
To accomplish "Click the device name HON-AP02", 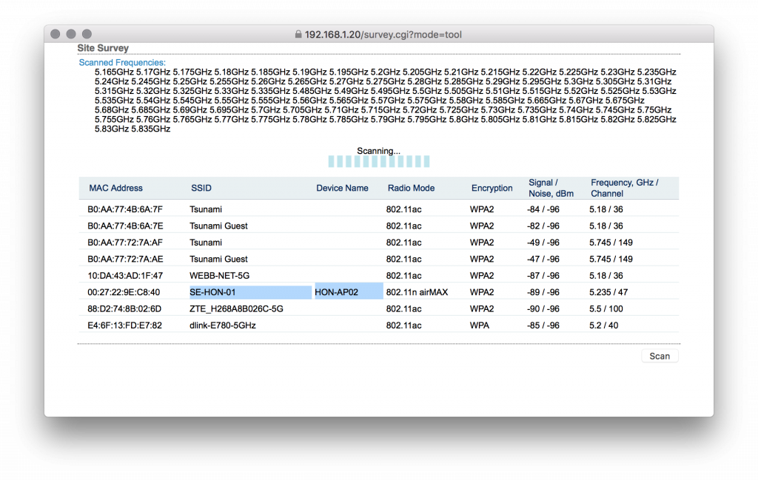I will [x=337, y=292].
